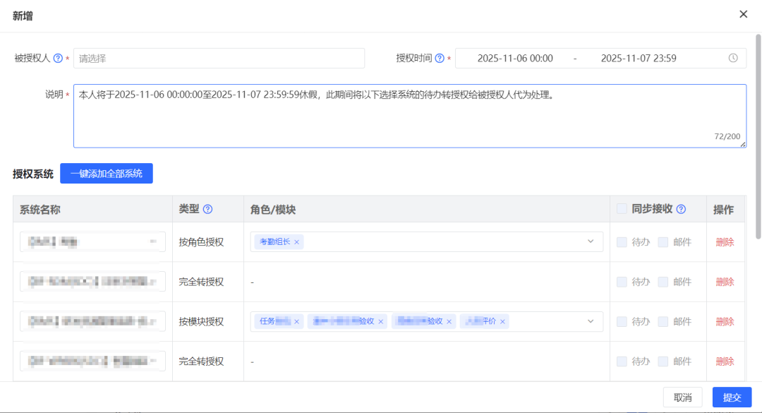Remove the tag ending in 评价
This screenshot has height=413, width=762.
503,322
